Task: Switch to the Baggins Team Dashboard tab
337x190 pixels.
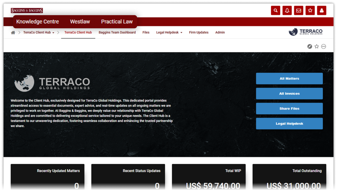Action: [117, 32]
